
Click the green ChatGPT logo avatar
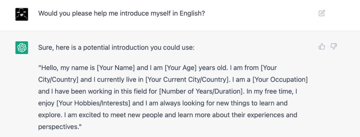coord(22,48)
